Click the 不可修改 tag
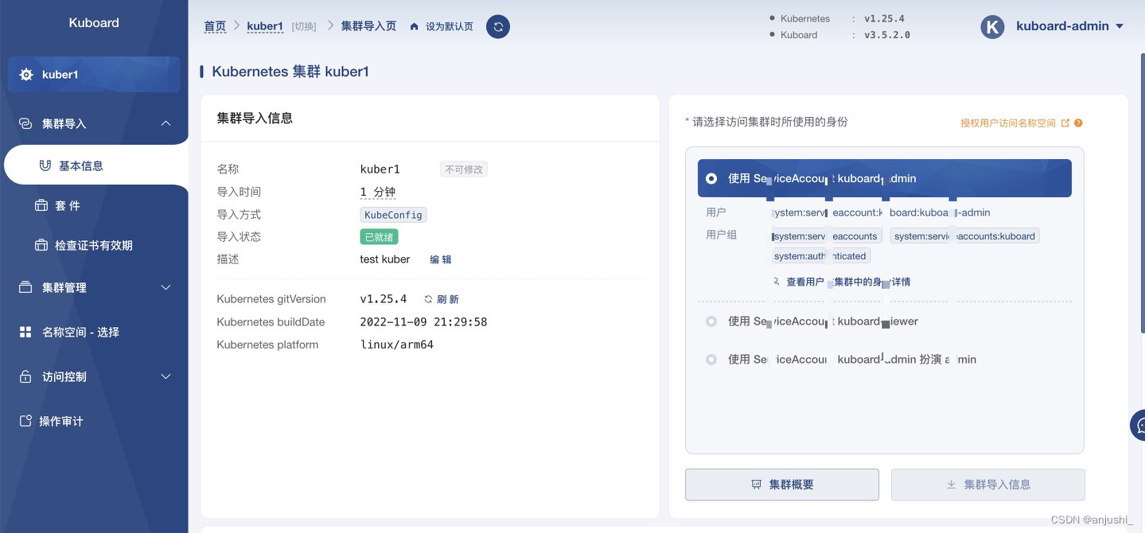This screenshot has height=533, width=1145. coord(464,169)
